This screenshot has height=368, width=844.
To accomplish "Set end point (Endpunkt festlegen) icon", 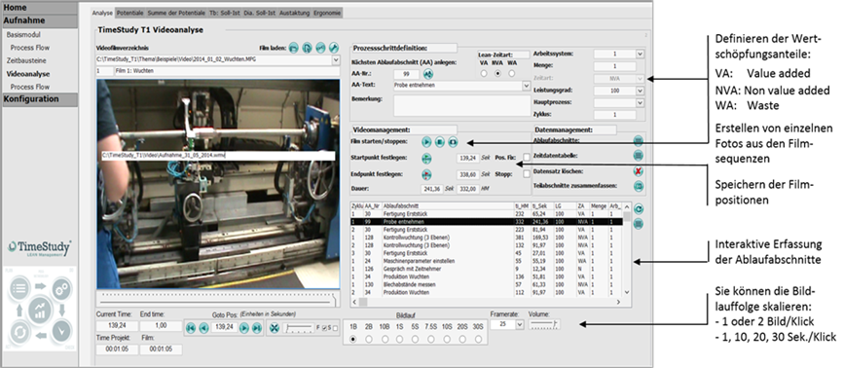I will tap(426, 174).
